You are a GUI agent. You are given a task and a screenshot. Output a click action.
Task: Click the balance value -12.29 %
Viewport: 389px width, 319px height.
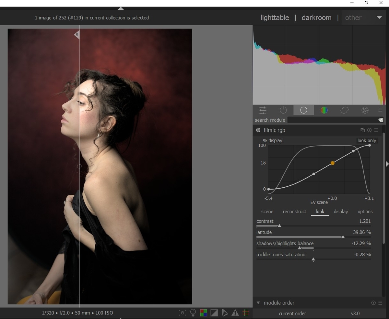coord(361,243)
